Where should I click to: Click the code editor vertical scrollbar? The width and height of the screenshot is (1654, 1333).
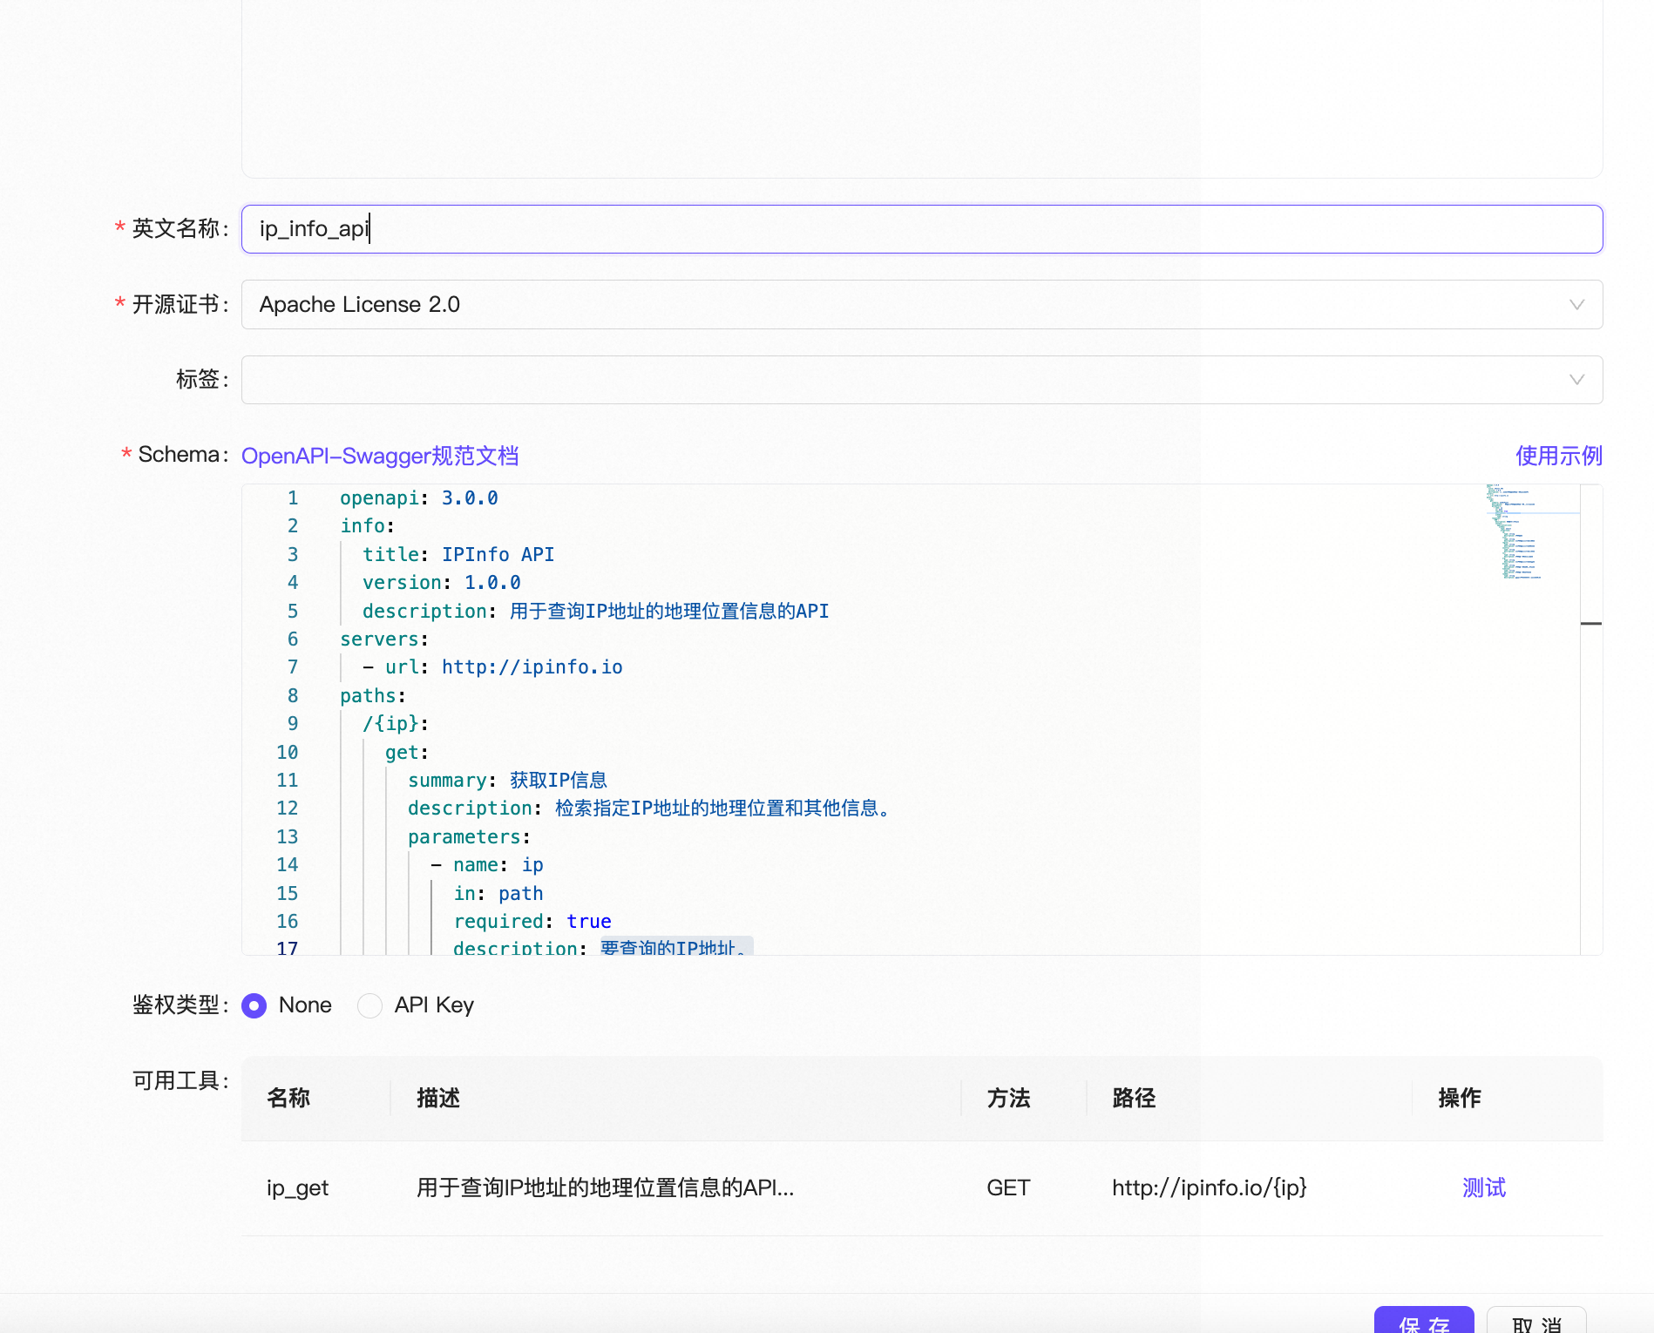1591,720
